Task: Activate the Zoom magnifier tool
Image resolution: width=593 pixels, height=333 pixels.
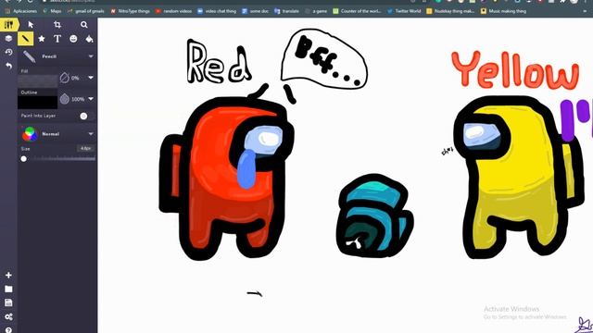Action: tap(84, 25)
